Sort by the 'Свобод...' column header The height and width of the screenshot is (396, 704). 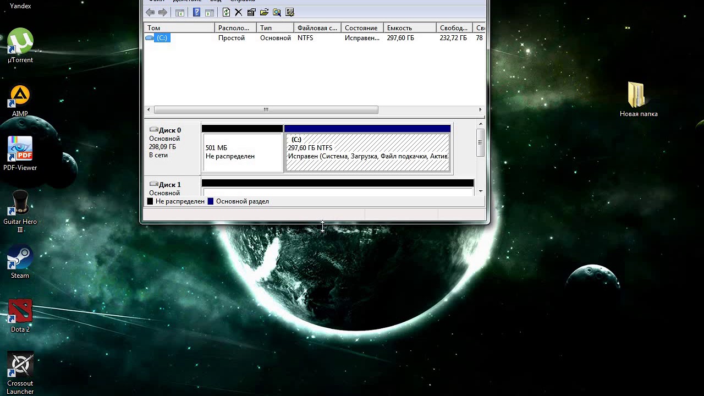pyautogui.click(x=454, y=28)
